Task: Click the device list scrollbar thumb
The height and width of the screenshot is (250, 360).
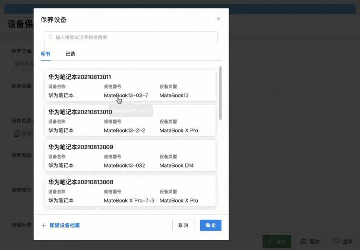Action: point(220,93)
